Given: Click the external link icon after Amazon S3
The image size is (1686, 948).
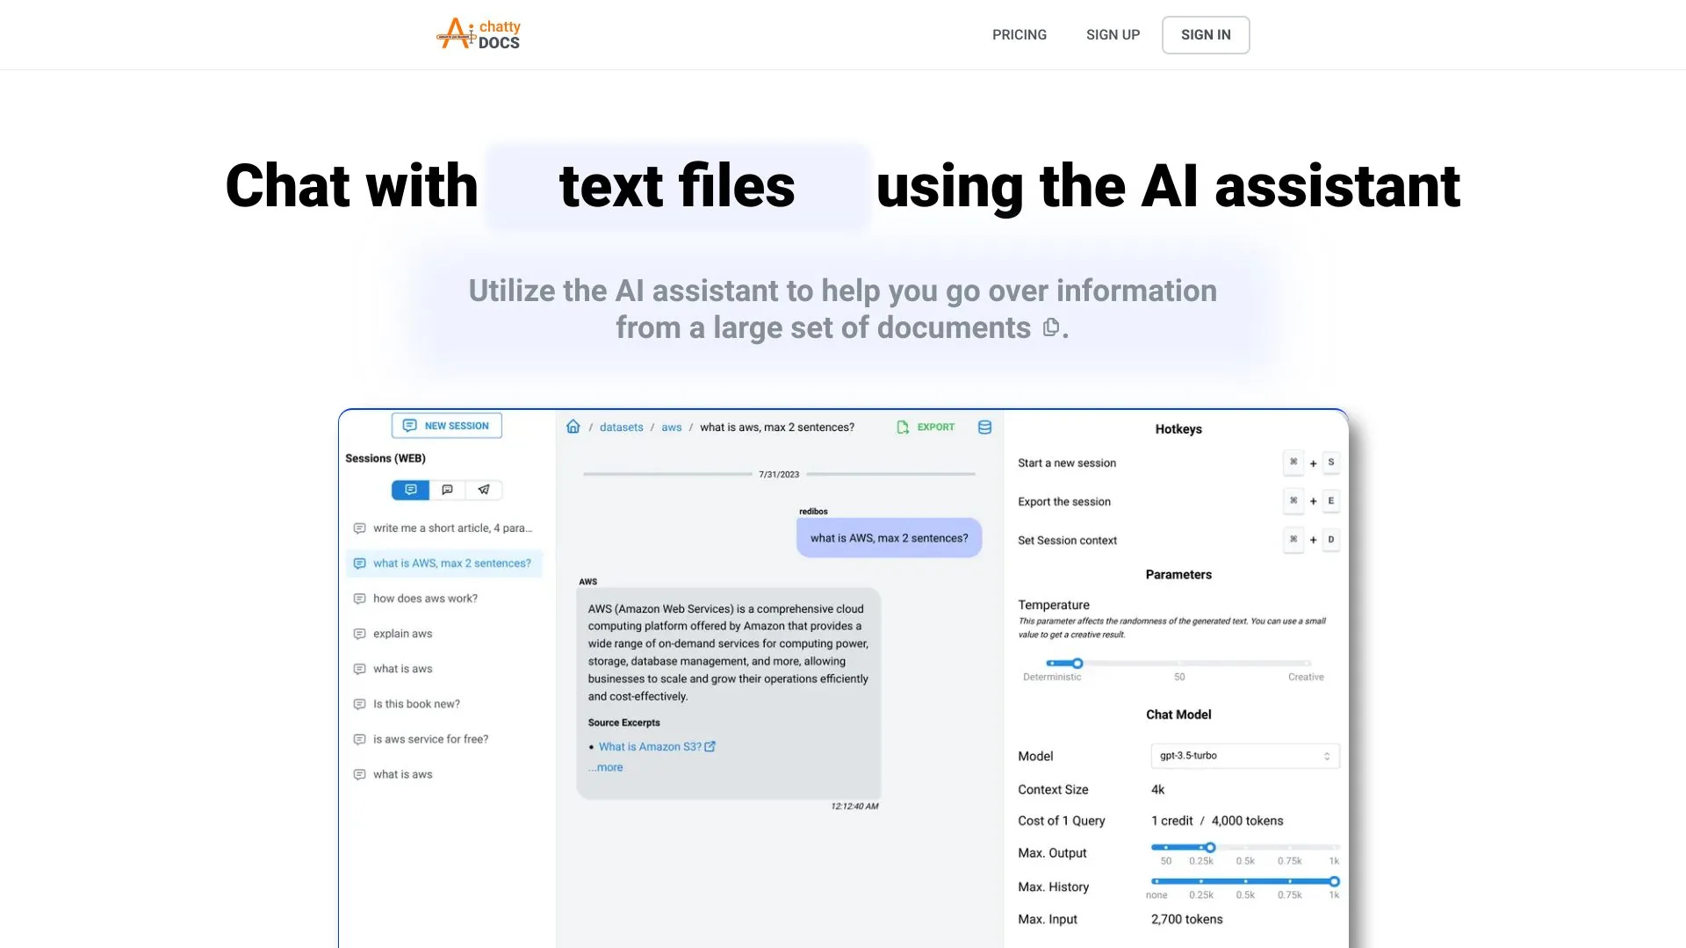Looking at the screenshot, I should coord(710,747).
